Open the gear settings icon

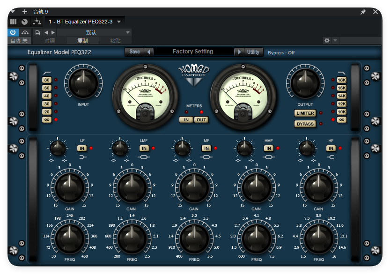(x=327, y=40)
